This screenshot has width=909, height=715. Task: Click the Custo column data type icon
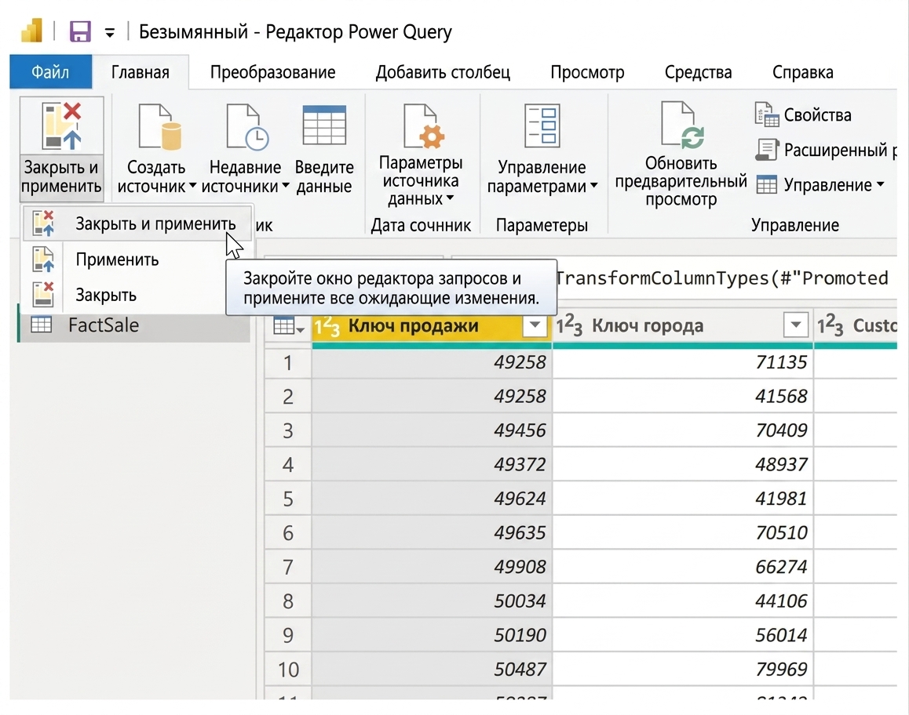830,326
